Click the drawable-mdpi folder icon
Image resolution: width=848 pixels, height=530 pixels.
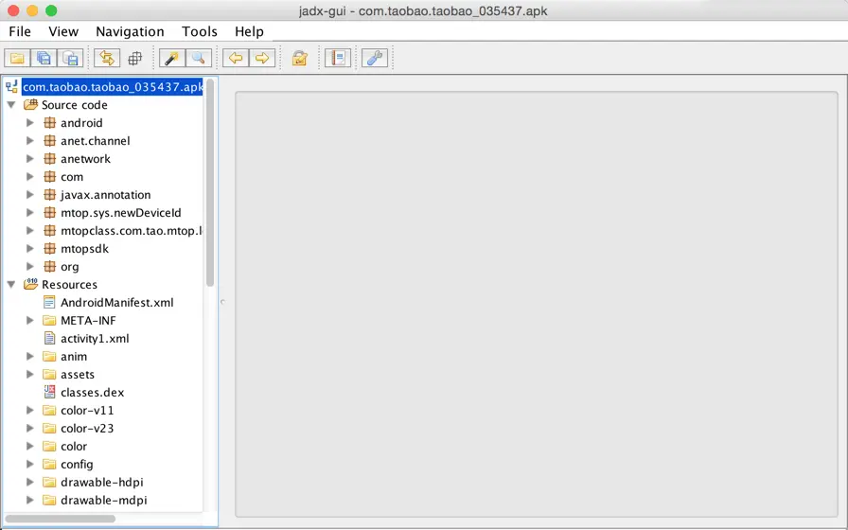tap(49, 501)
